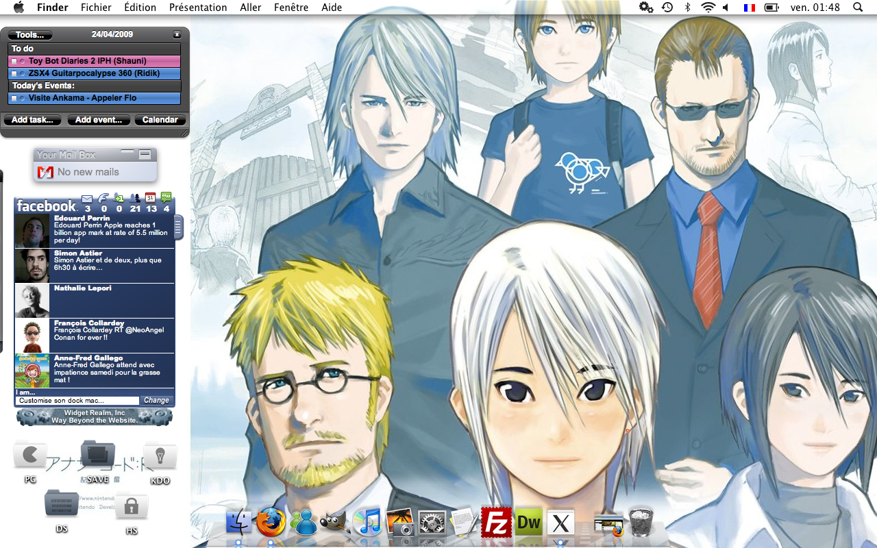This screenshot has width=877, height=548.
Task: Launch TextEdit from the dock
Action: [x=464, y=523]
